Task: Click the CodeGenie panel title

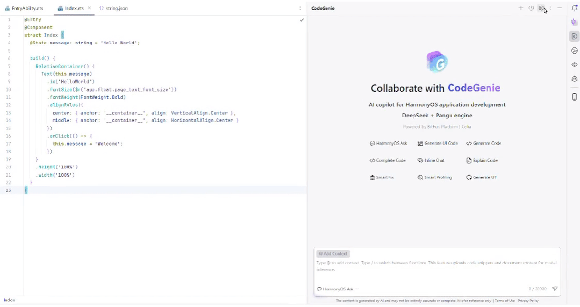Action: click(x=323, y=8)
